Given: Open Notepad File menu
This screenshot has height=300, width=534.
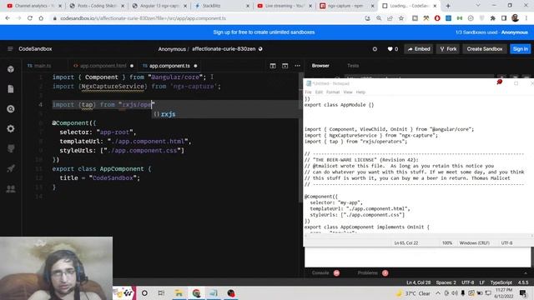Looking at the screenshot, I should (x=308, y=92).
